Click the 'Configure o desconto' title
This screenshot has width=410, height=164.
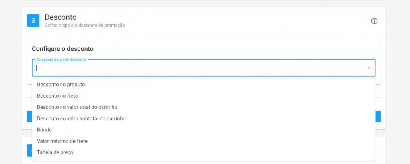click(x=62, y=49)
